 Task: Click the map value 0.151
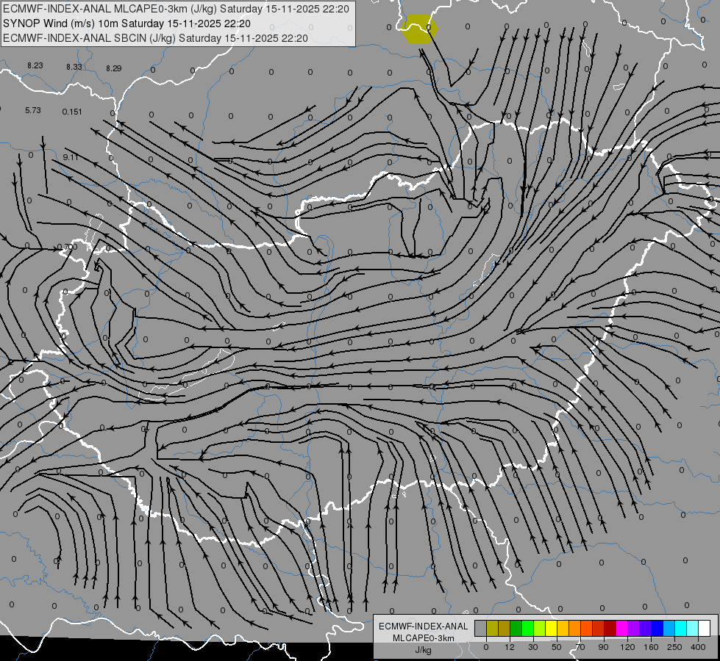point(72,112)
